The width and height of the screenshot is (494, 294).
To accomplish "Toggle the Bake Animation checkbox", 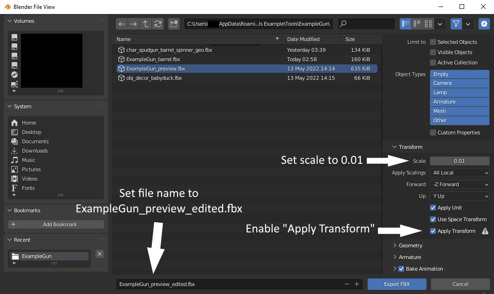I will tap(401, 269).
